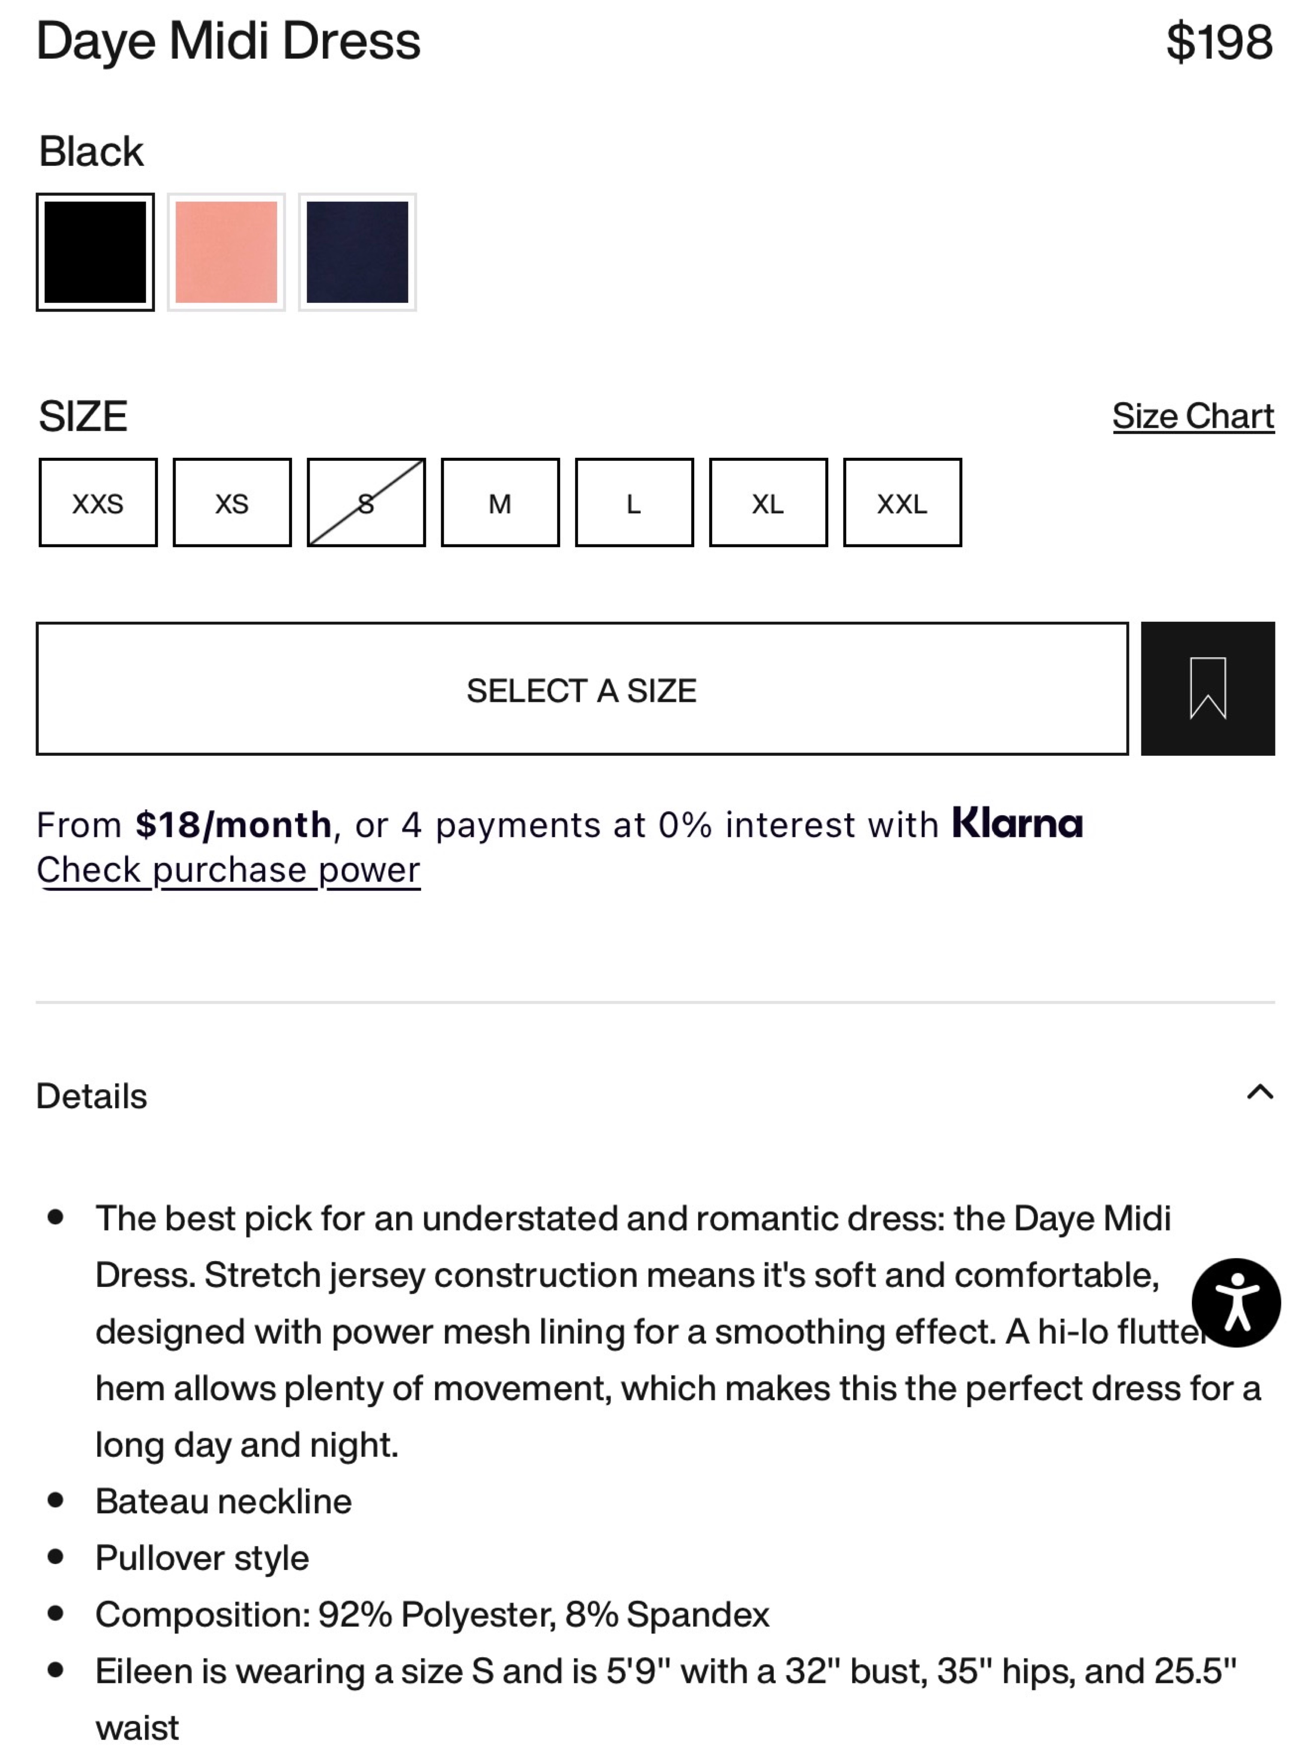
Task: Click the Klarna logo
Action: (x=1017, y=823)
